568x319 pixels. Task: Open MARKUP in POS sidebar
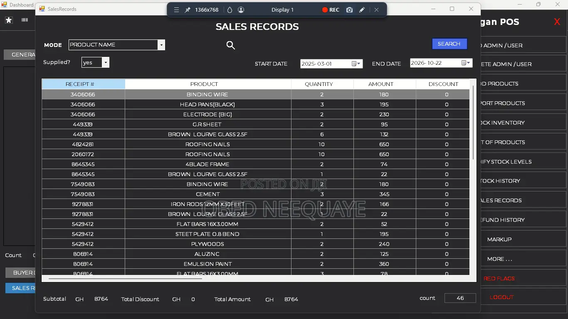(x=524, y=239)
